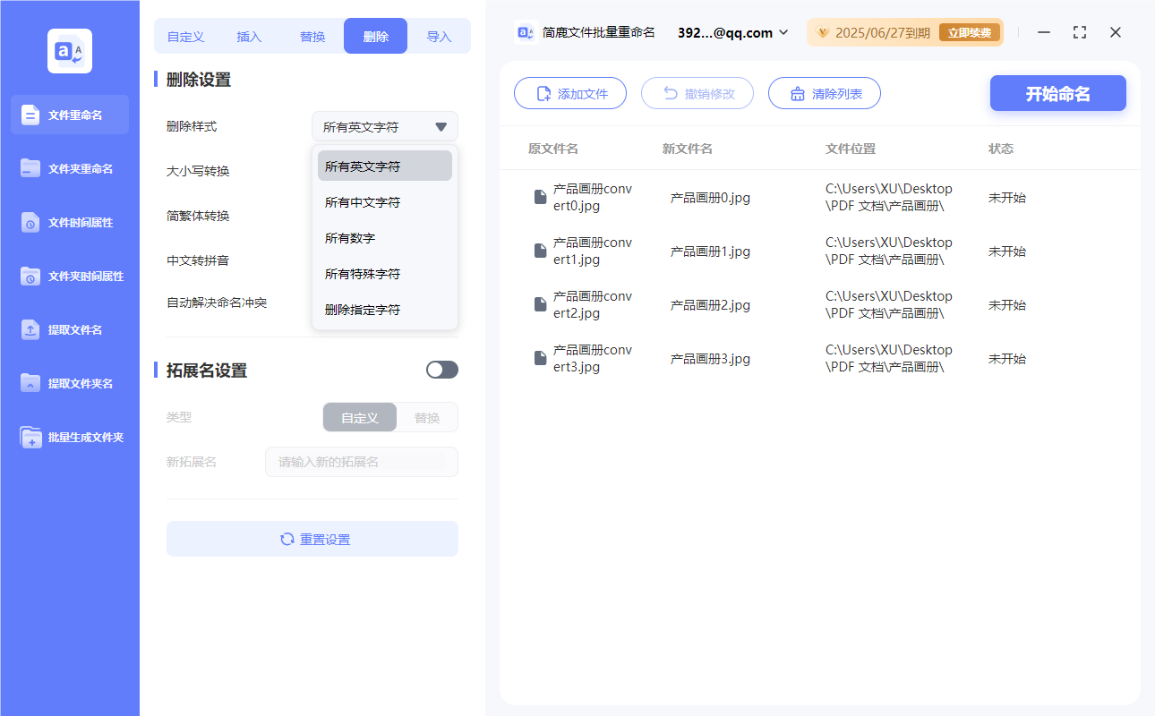Keep 类型 on 自定义 mode
The width and height of the screenshot is (1155, 716).
click(359, 417)
